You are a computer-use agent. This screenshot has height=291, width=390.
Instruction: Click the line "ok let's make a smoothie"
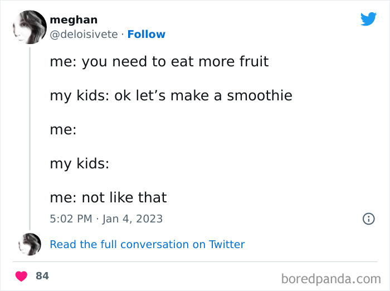click(203, 95)
